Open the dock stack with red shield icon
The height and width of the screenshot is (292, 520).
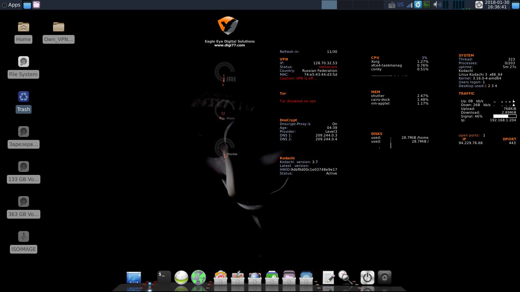pos(221,278)
